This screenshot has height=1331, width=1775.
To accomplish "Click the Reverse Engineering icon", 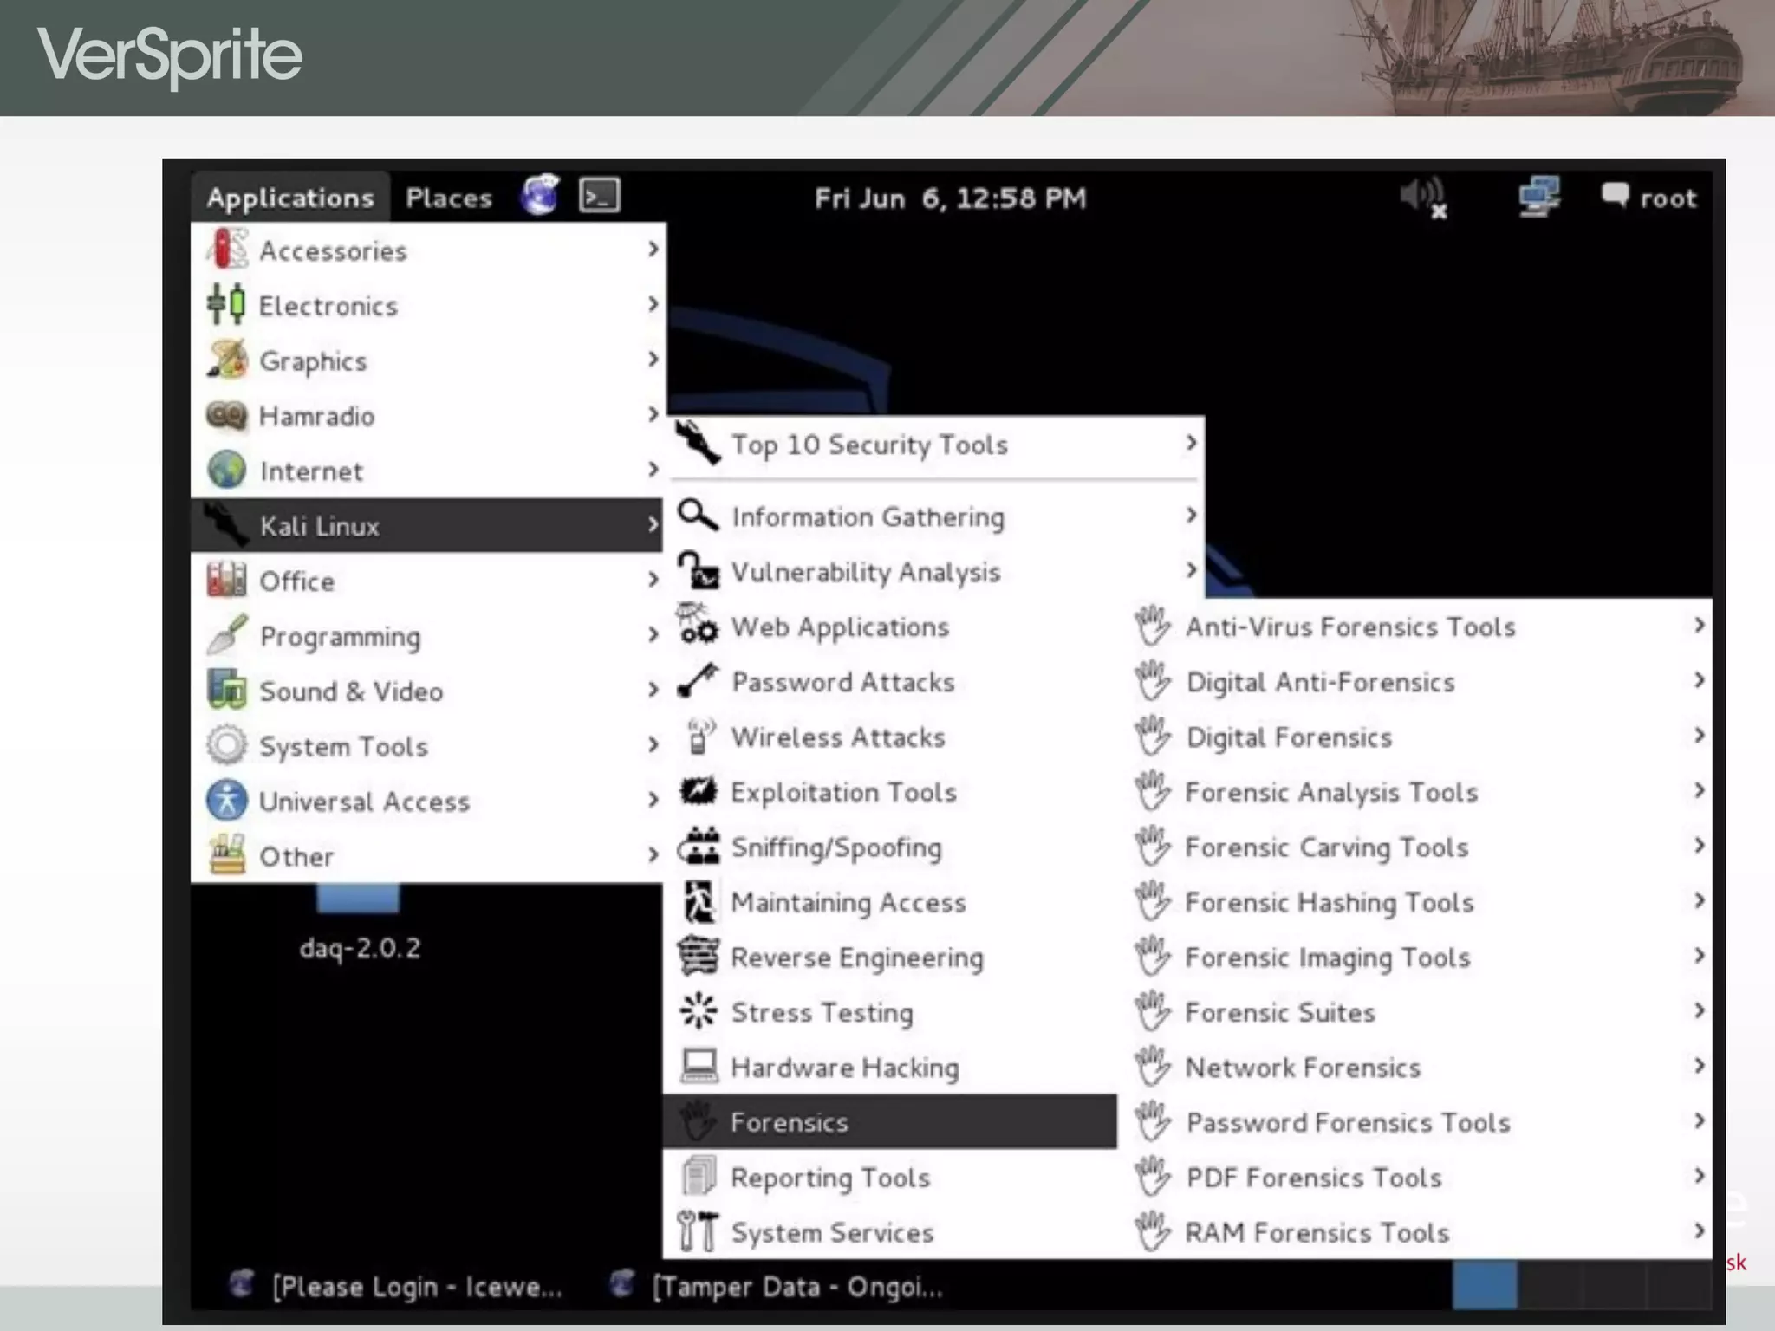I will 699,957.
